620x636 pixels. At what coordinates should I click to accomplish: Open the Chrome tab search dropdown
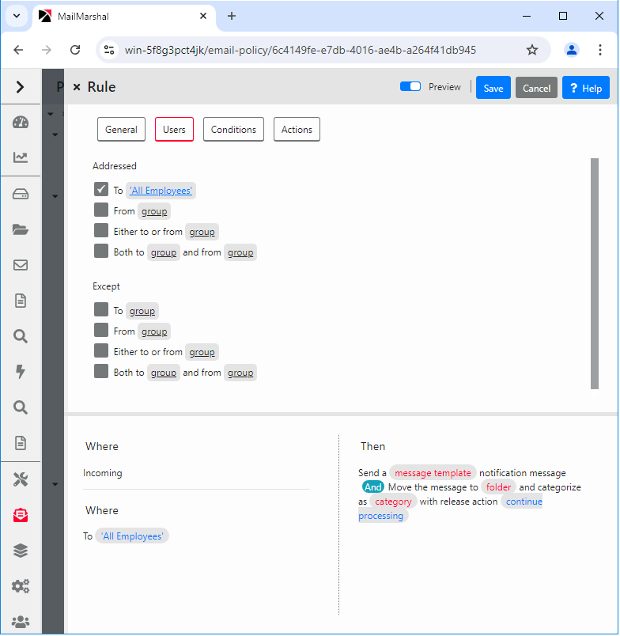(x=16, y=16)
